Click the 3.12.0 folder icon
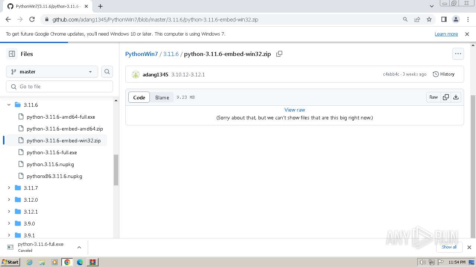Screen dimensions: 476x267 [18, 200]
